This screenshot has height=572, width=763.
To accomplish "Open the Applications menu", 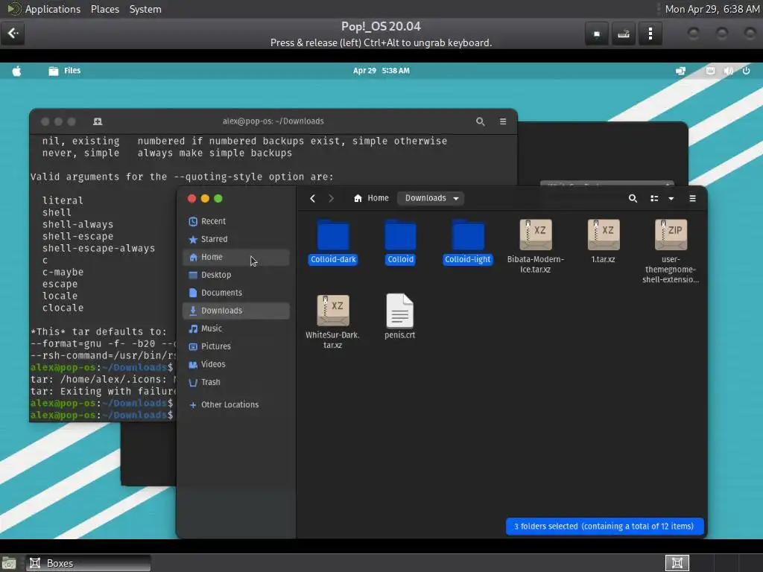I will 53,9.
